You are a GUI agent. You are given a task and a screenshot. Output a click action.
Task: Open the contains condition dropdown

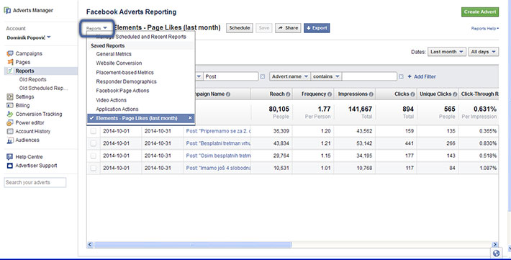[326, 76]
